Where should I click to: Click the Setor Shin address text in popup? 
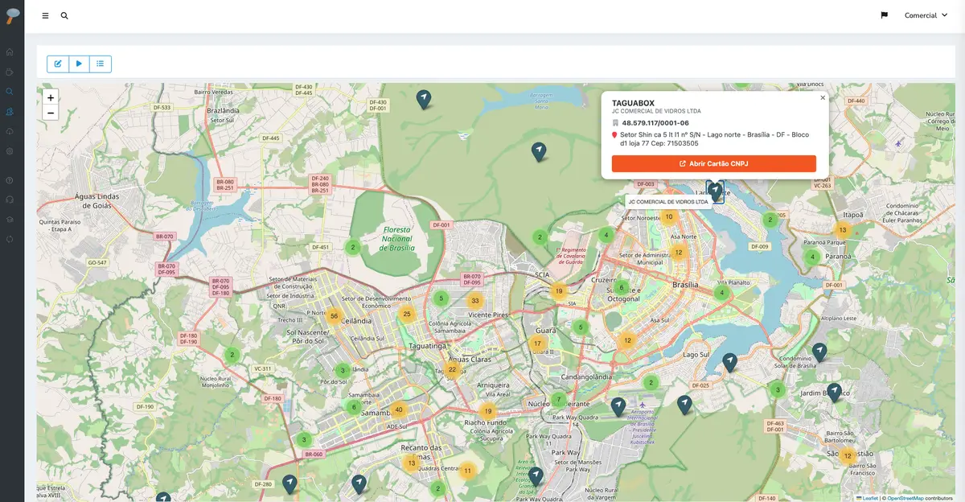point(715,138)
